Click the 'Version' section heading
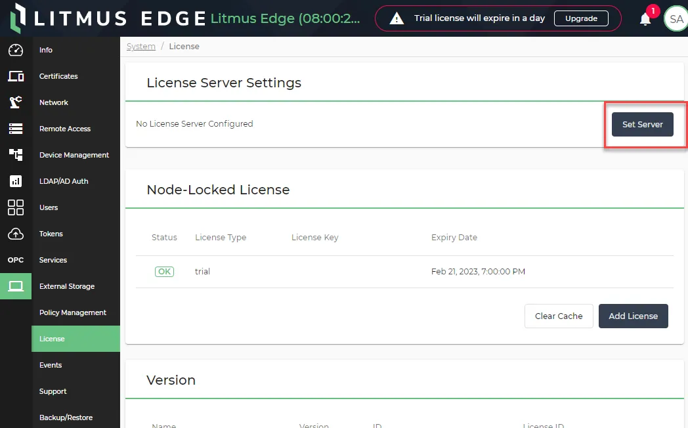Image resolution: width=688 pixels, height=428 pixels. (x=171, y=380)
